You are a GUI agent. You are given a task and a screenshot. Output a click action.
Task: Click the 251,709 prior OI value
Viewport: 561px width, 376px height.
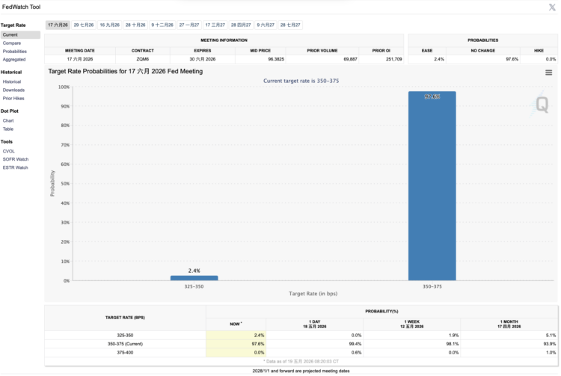(393, 59)
